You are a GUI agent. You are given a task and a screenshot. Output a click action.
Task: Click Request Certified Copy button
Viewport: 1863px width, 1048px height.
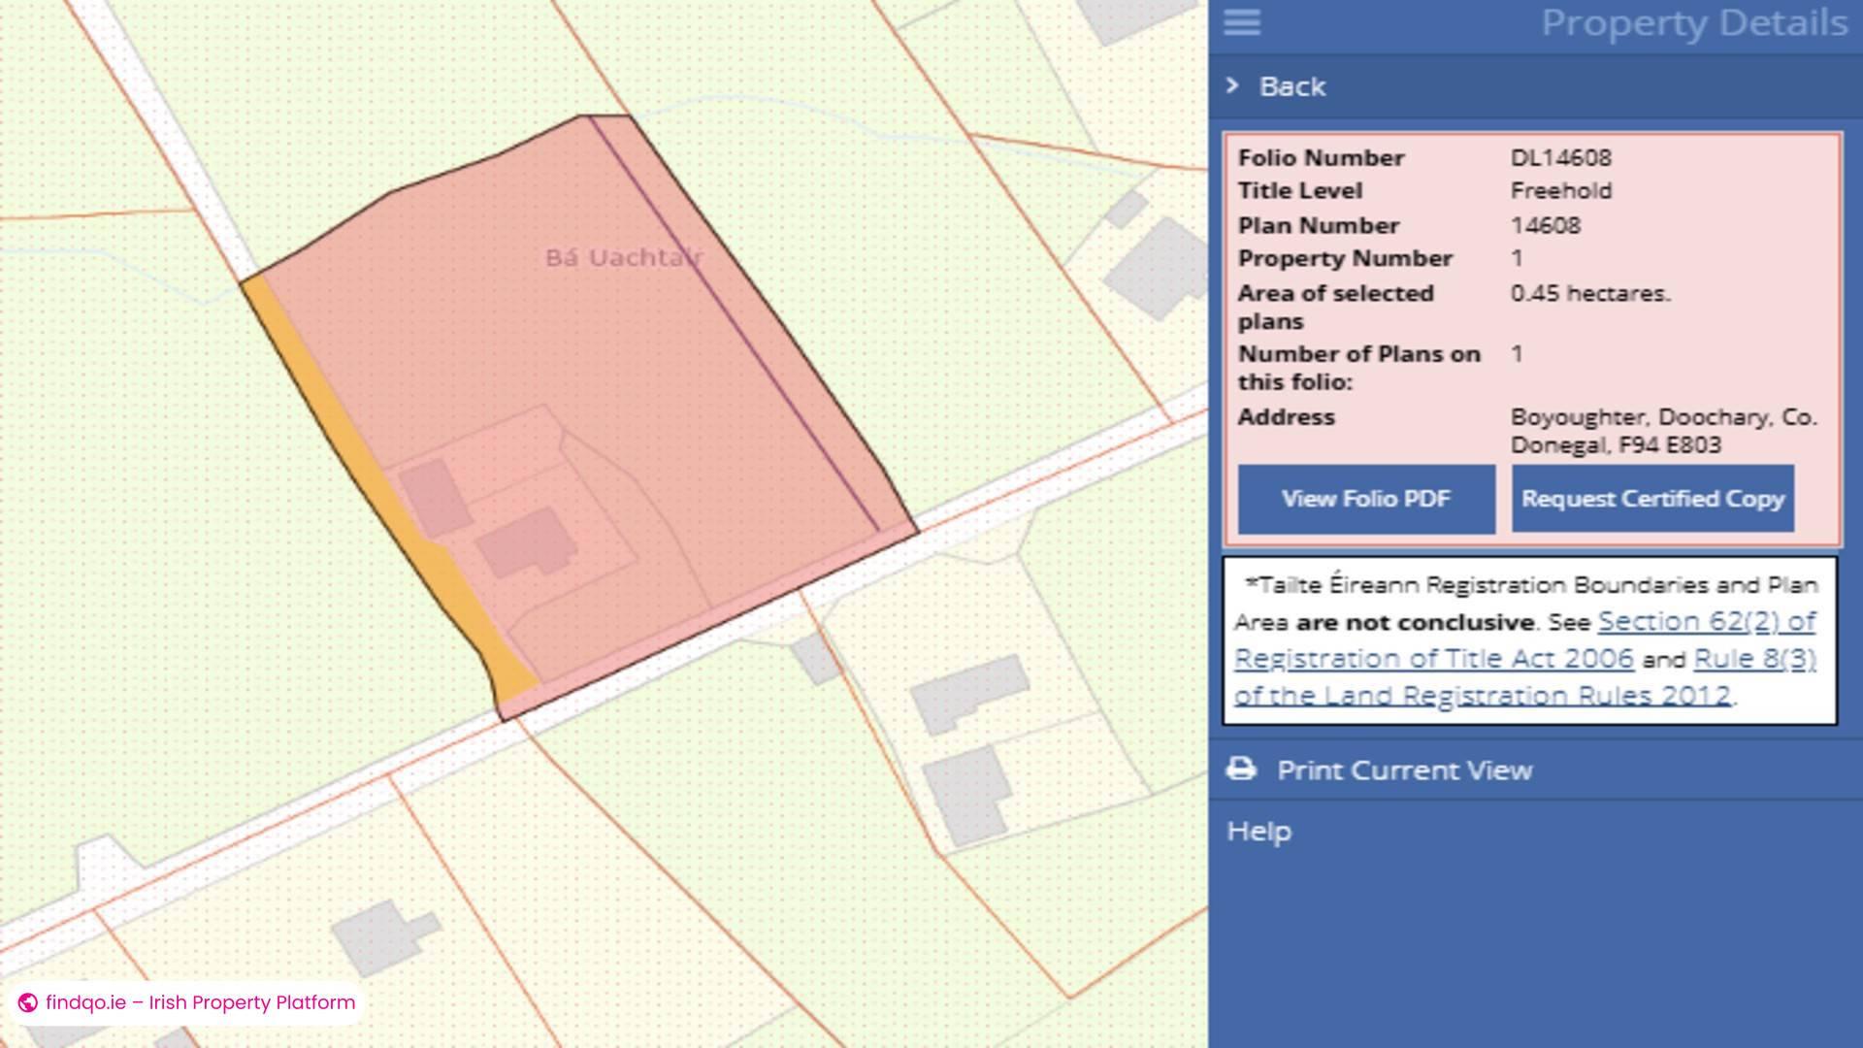point(1651,499)
